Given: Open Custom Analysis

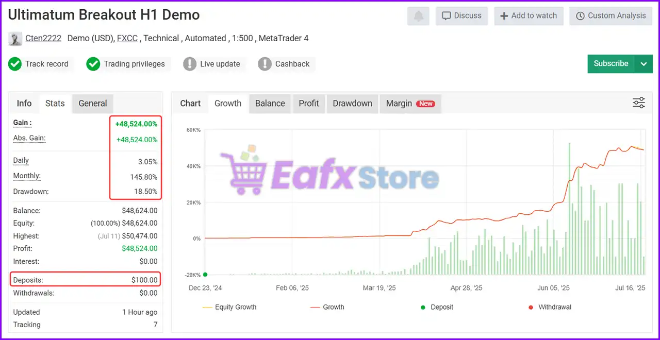Looking at the screenshot, I should 610,16.
